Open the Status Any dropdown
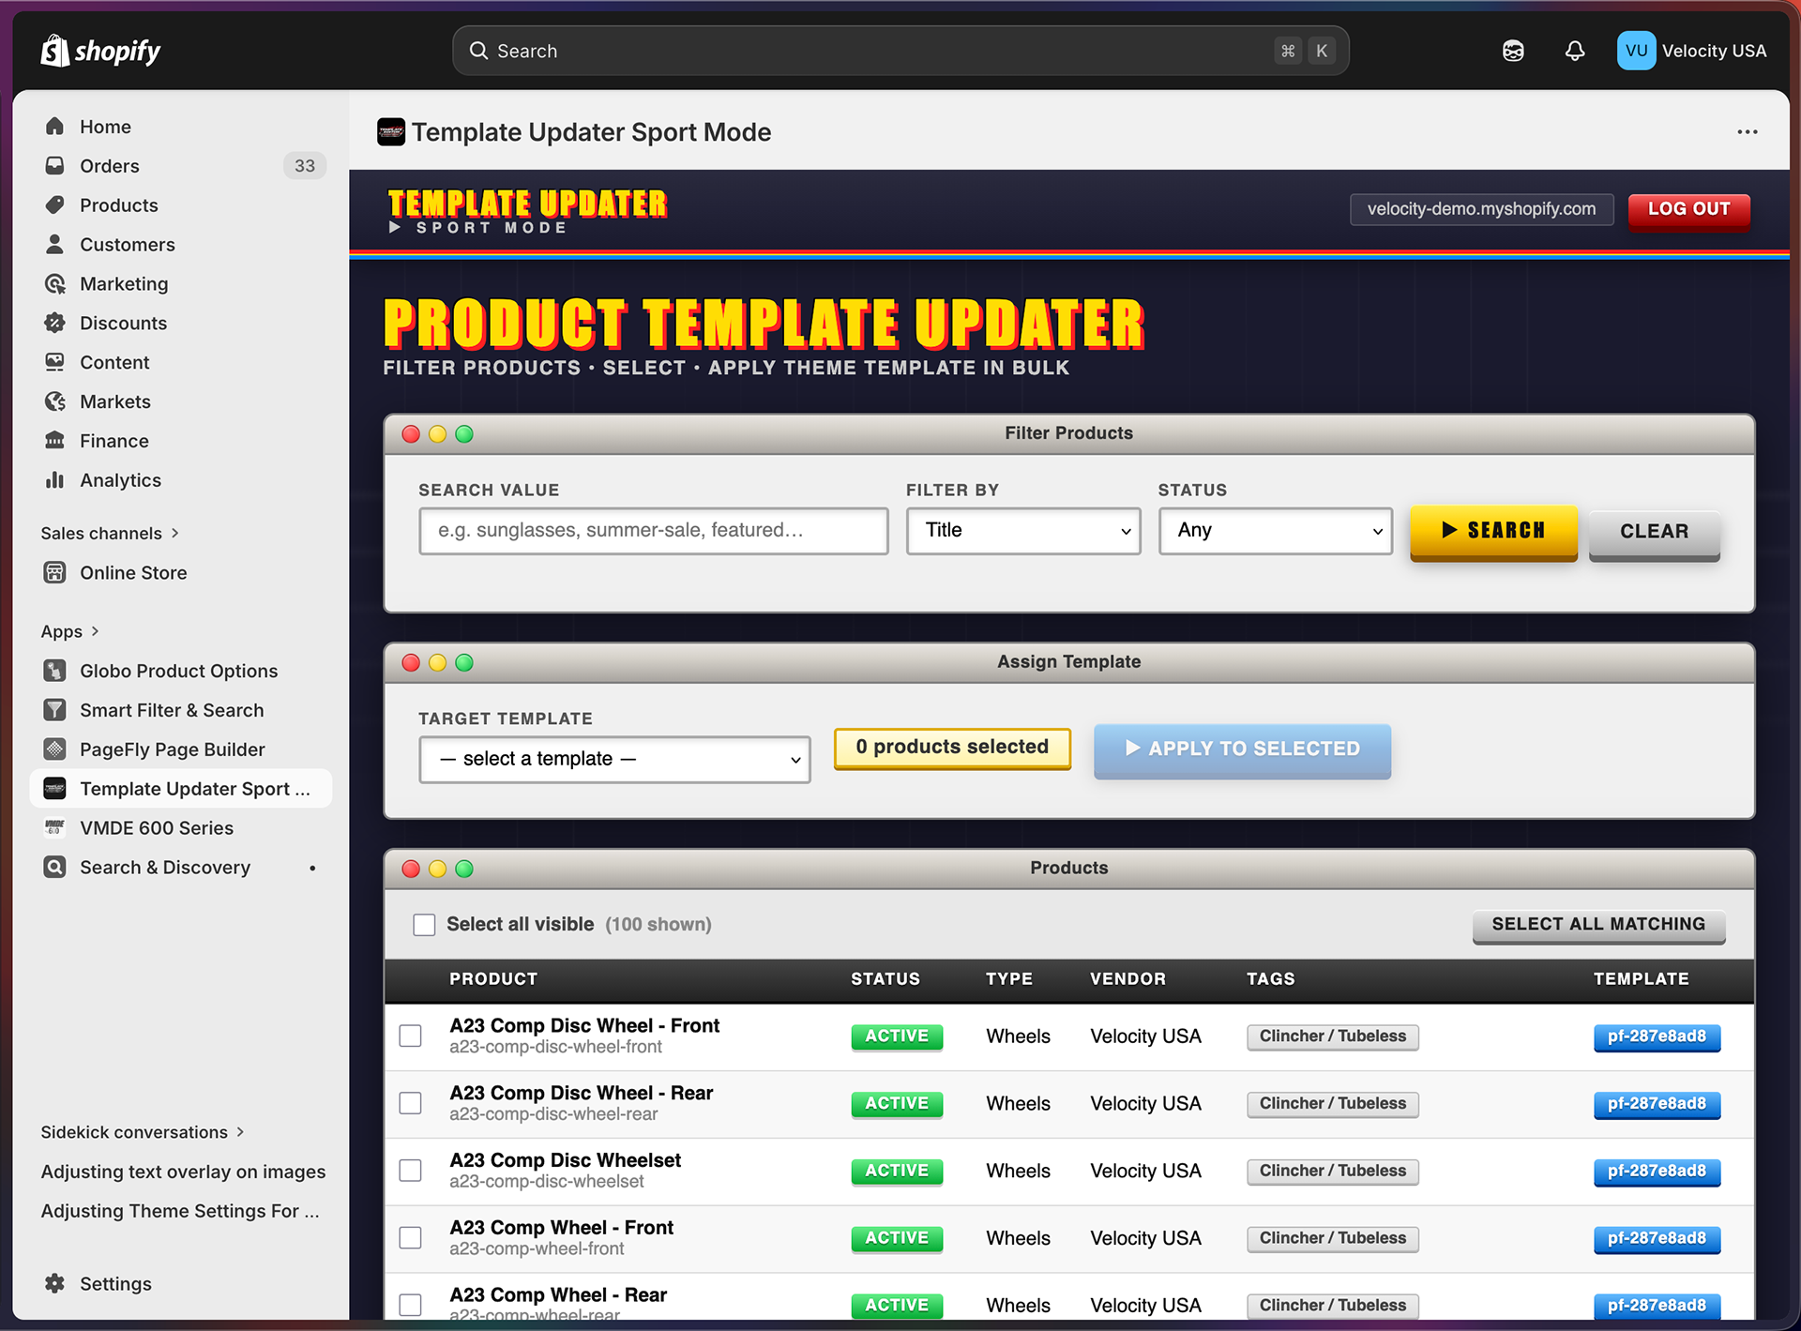 coord(1275,531)
